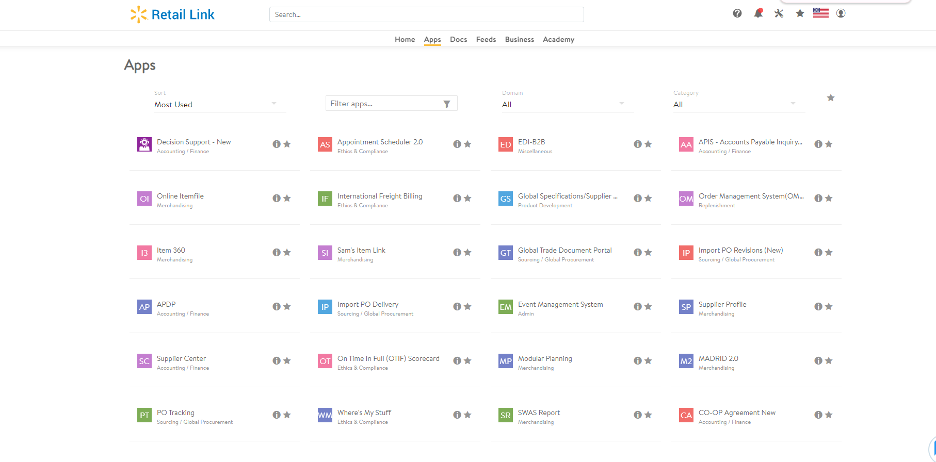This screenshot has width=936, height=462.
Task: Show info for Decision Support - New
Action: tap(277, 144)
